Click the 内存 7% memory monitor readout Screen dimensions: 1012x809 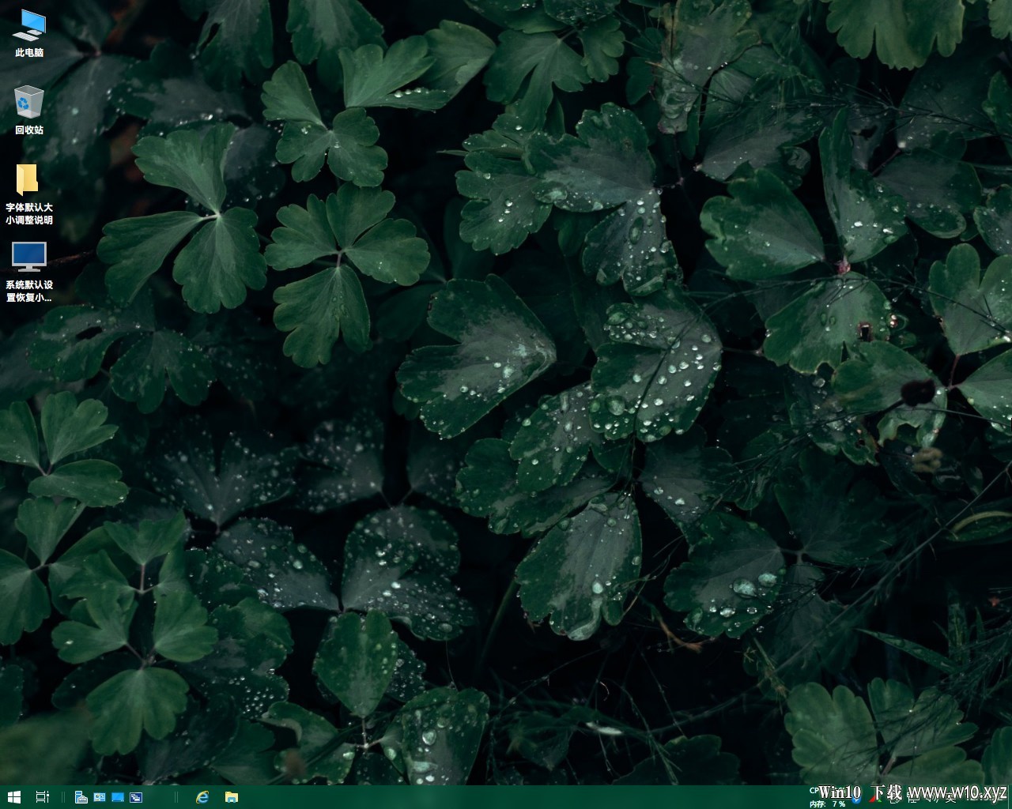pyautogui.click(x=827, y=803)
